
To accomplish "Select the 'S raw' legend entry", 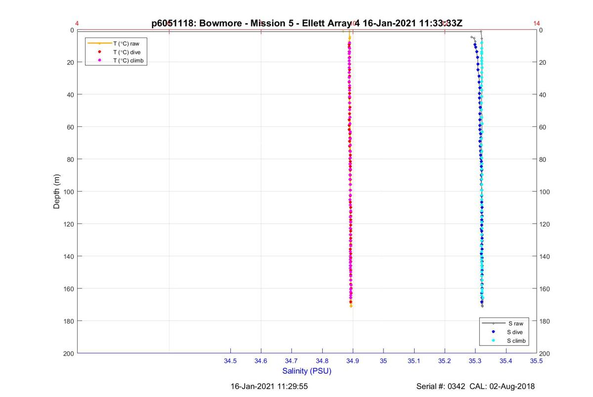I will (x=503, y=323).
